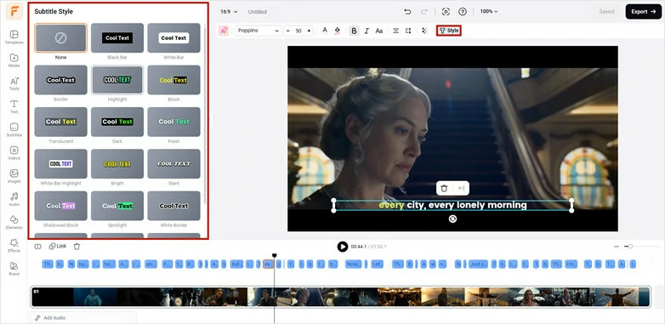Open the help question mark icon
The width and height of the screenshot is (665, 324).
pos(463,12)
